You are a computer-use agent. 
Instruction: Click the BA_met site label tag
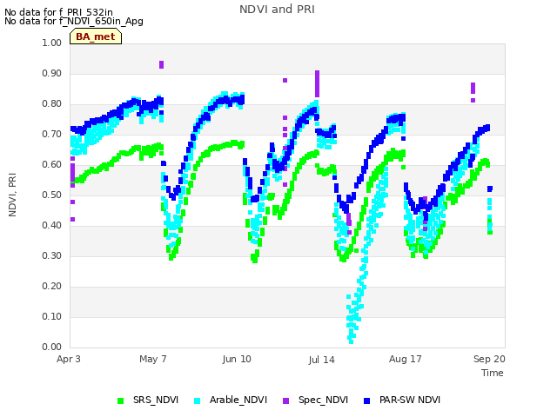[96, 36]
